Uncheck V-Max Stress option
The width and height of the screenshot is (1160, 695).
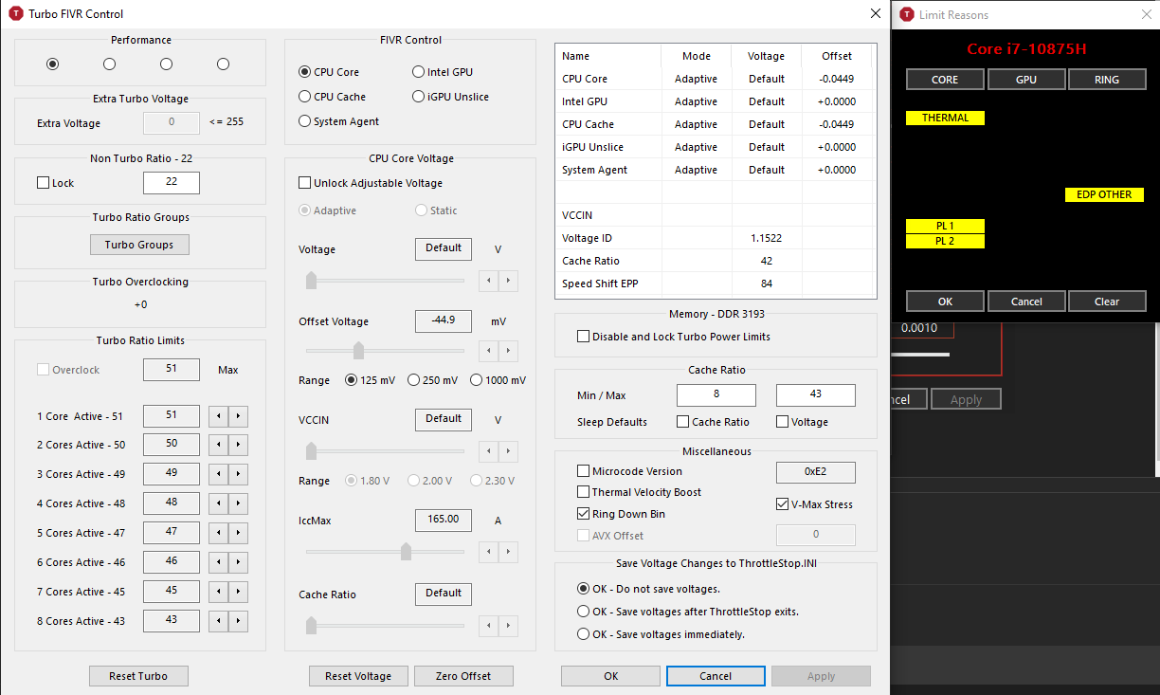coord(815,504)
